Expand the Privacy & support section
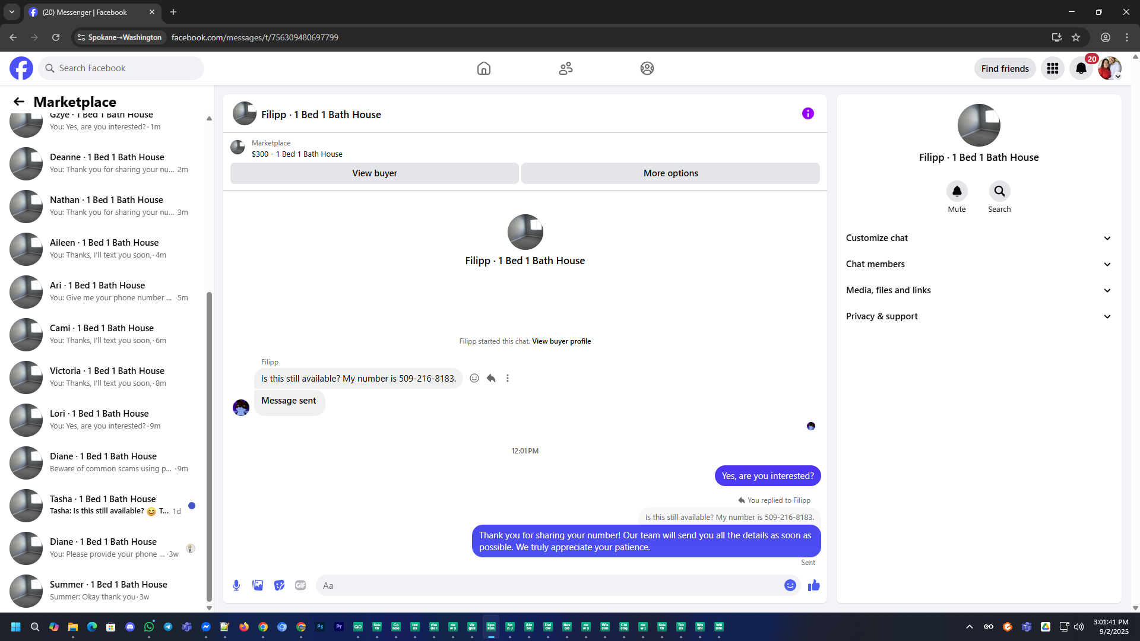The height and width of the screenshot is (641, 1140). pyautogui.click(x=978, y=316)
